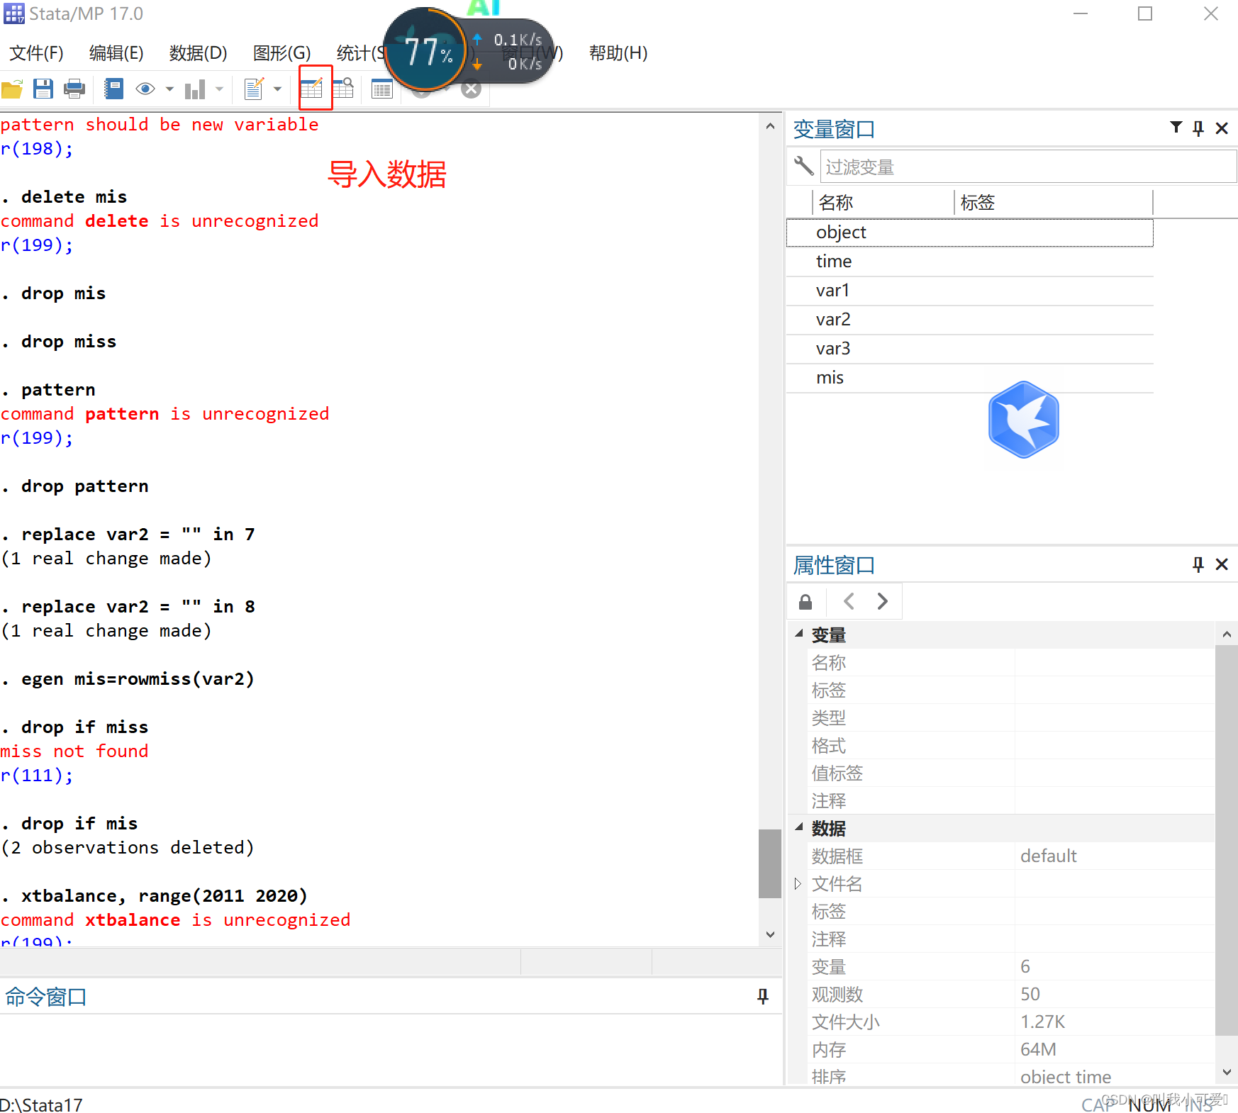Click the Graph bar chart icon
Screen dimensions: 1238x1113
pos(195,89)
